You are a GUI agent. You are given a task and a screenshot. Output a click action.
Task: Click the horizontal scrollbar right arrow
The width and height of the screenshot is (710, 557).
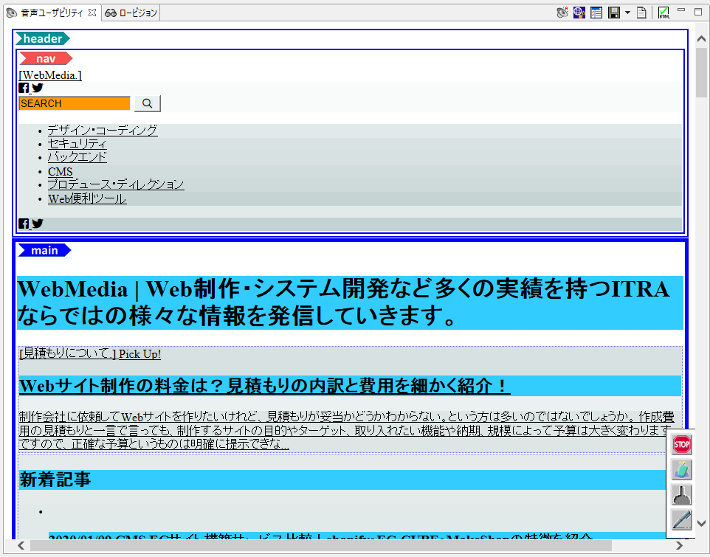coord(679,546)
